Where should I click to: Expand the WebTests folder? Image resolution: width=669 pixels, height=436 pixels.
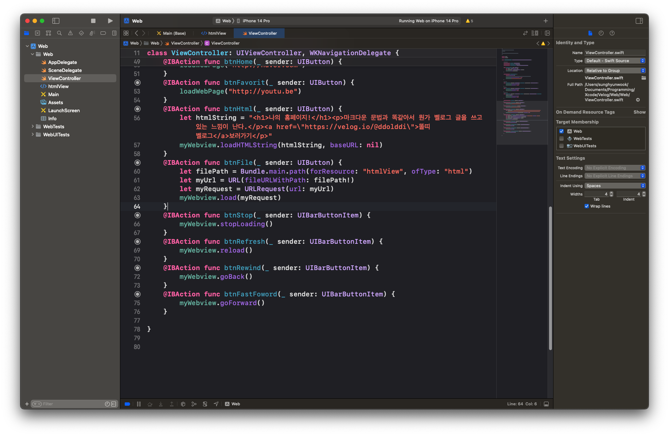pos(33,126)
